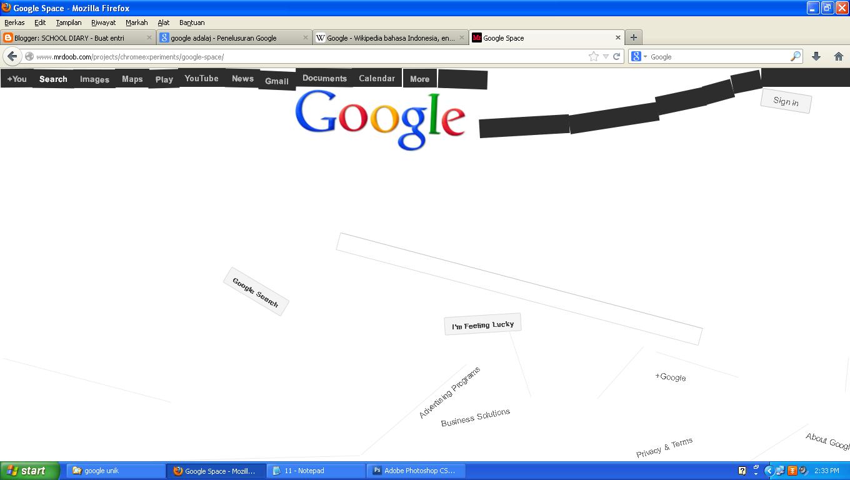Close the Blogger SCHOOL DIARY tab

pyautogui.click(x=149, y=37)
